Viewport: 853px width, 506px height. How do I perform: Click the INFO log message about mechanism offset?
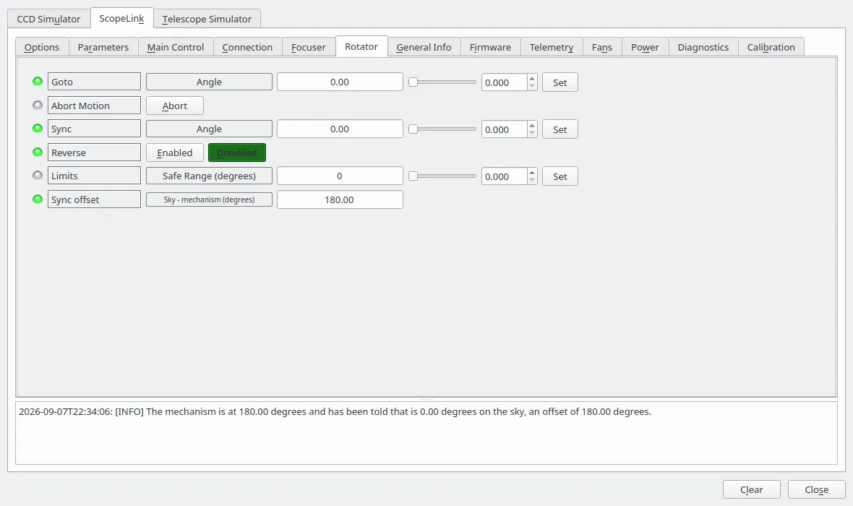[x=335, y=412]
